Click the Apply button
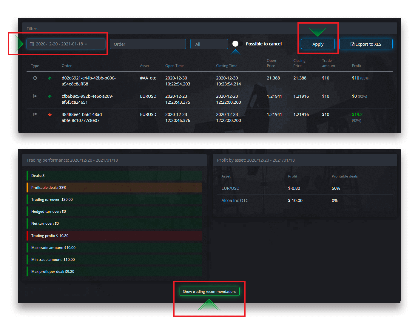This screenshot has height=323, width=418. [318, 44]
